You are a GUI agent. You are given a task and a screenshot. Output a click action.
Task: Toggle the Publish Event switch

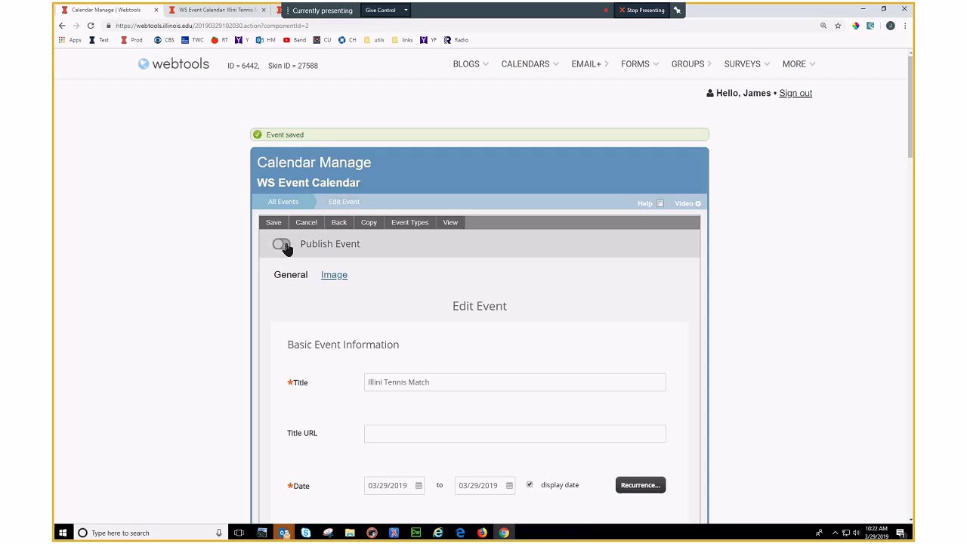point(281,244)
